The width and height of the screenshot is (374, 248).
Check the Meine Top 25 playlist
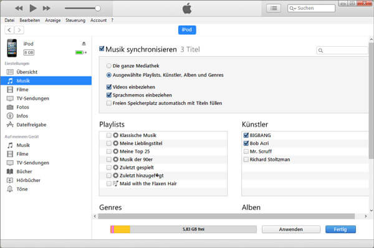tap(108, 151)
